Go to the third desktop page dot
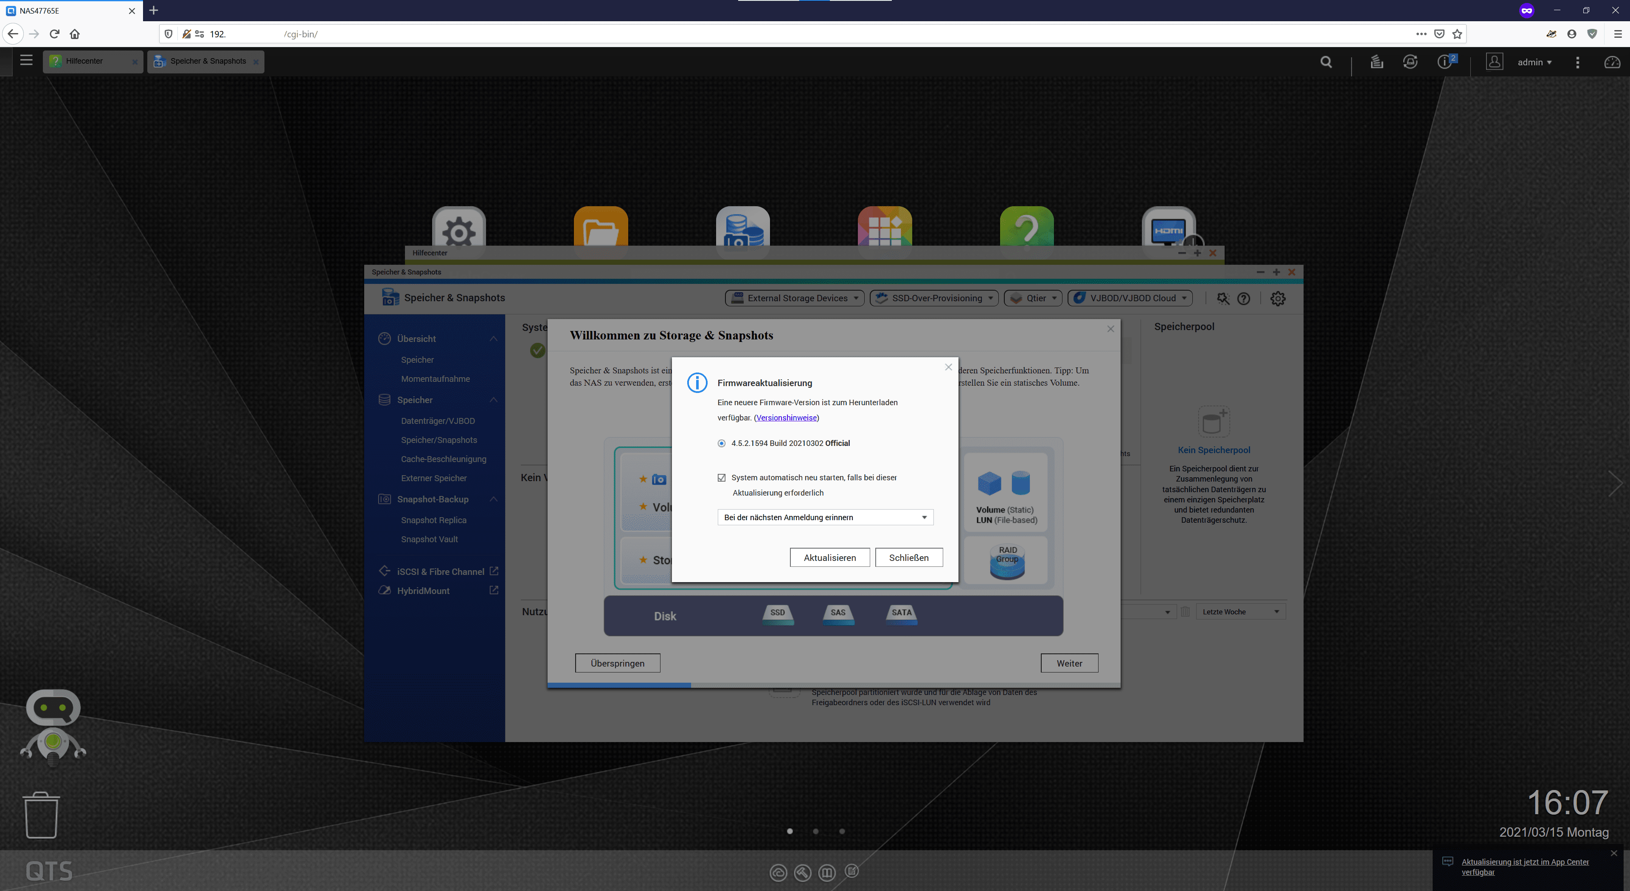Image resolution: width=1630 pixels, height=891 pixels. [842, 831]
